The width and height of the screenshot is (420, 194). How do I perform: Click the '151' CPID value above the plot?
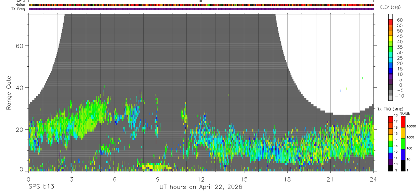(201, 1)
